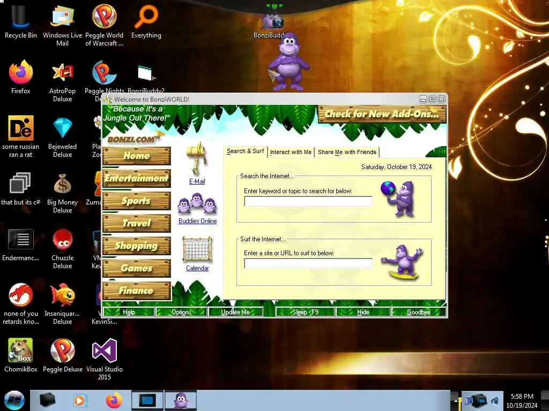549x411 pixels.
Task: Click the Help button at bottom
Action: click(x=129, y=312)
